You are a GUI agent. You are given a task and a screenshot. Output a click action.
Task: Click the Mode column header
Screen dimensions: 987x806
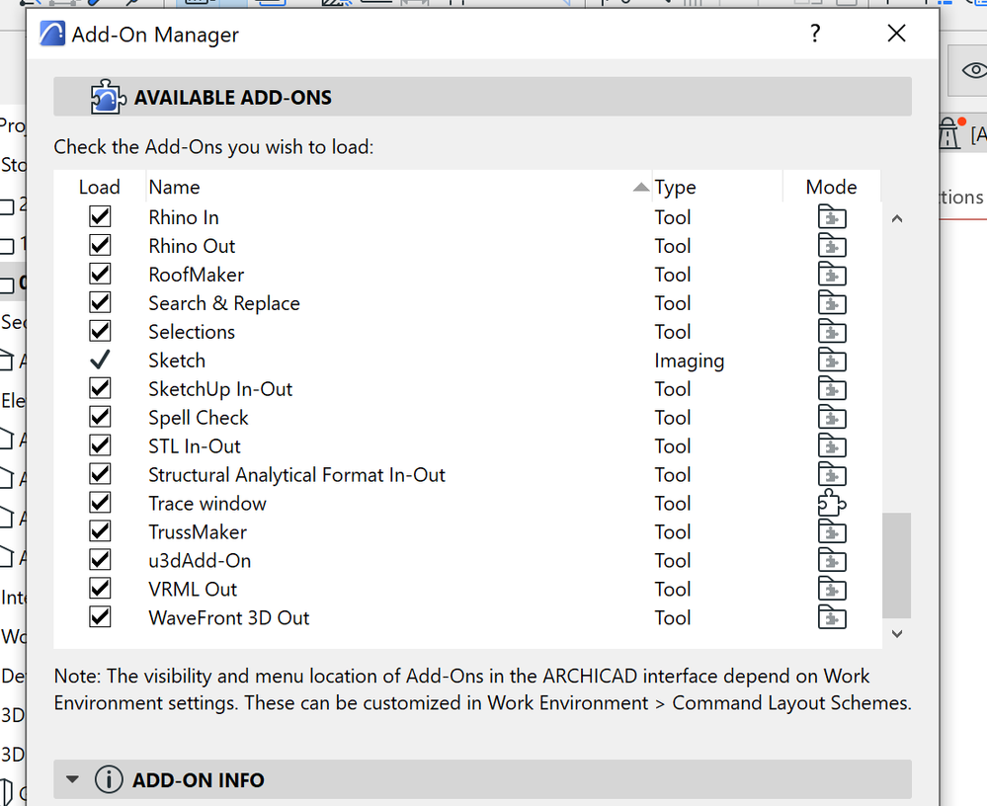830,187
